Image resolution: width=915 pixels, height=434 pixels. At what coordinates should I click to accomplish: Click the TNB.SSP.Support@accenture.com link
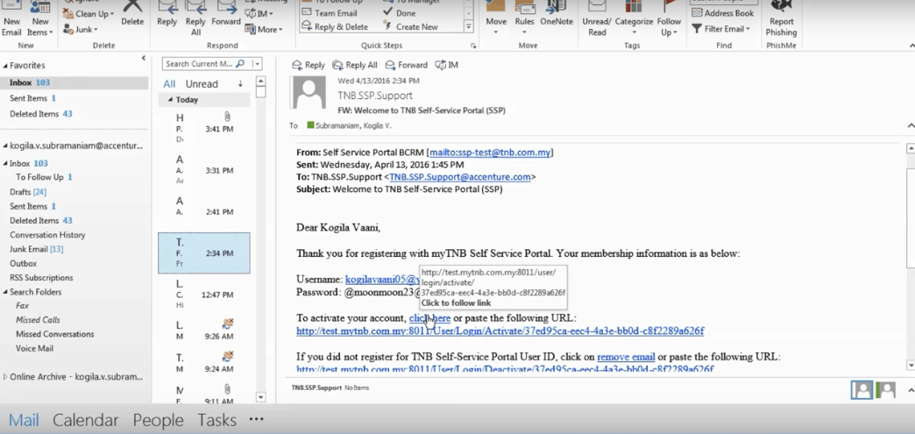pyautogui.click(x=460, y=177)
